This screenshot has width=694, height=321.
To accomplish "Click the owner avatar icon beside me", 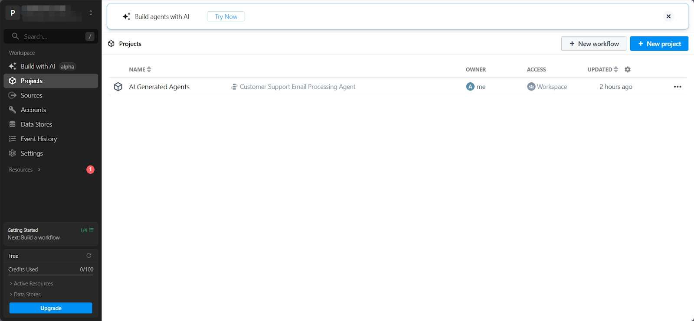I will click(x=470, y=87).
